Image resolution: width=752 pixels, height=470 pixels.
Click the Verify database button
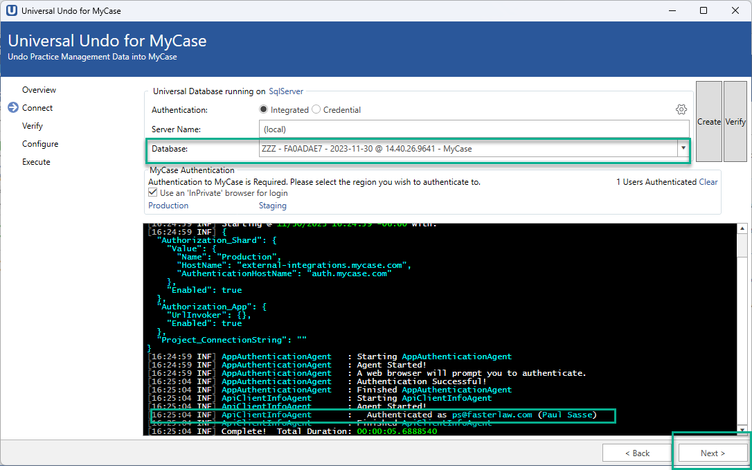(x=735, y=121)
